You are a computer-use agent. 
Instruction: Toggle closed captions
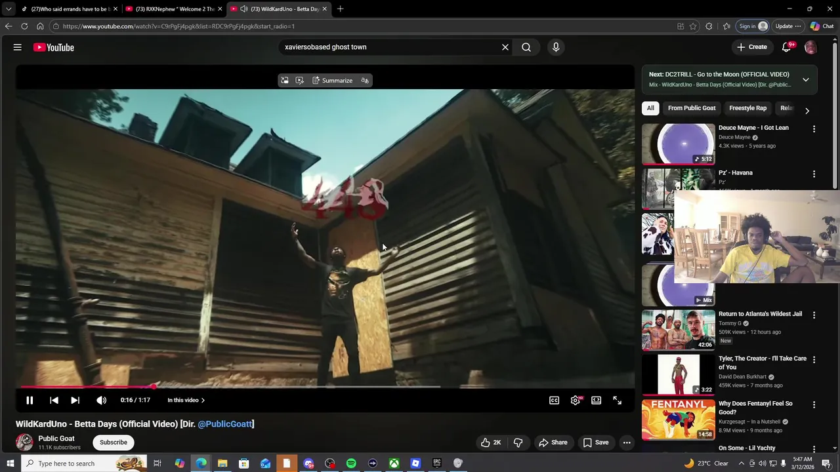tap(554, 400)
